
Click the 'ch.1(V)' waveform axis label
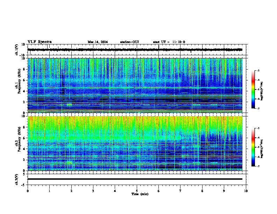coord(16,50)
